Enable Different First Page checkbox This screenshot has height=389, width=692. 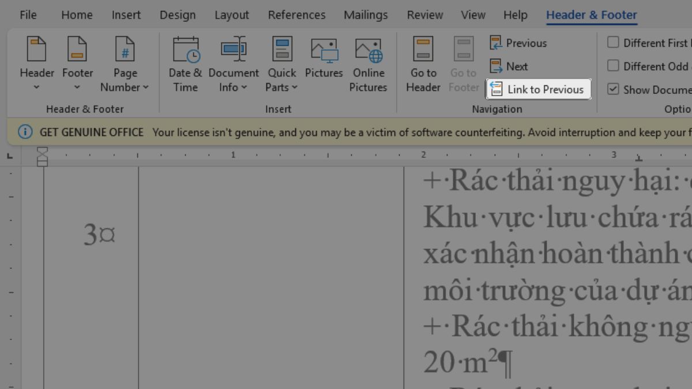pyautogui.click(x=614, y=43)
